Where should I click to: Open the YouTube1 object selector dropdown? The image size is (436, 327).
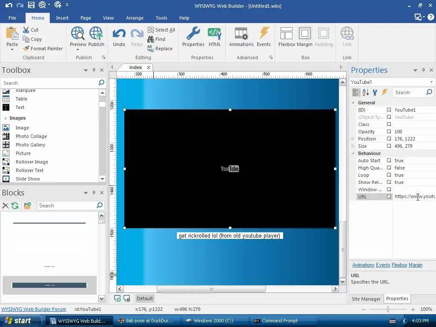[x=431, y=82]
